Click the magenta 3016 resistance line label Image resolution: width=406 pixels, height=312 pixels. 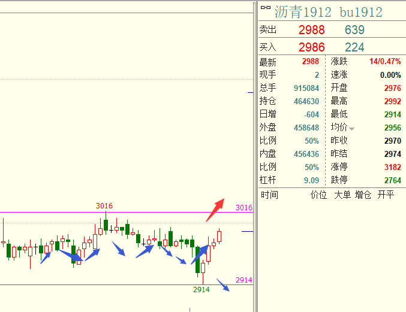click(244, 208)
